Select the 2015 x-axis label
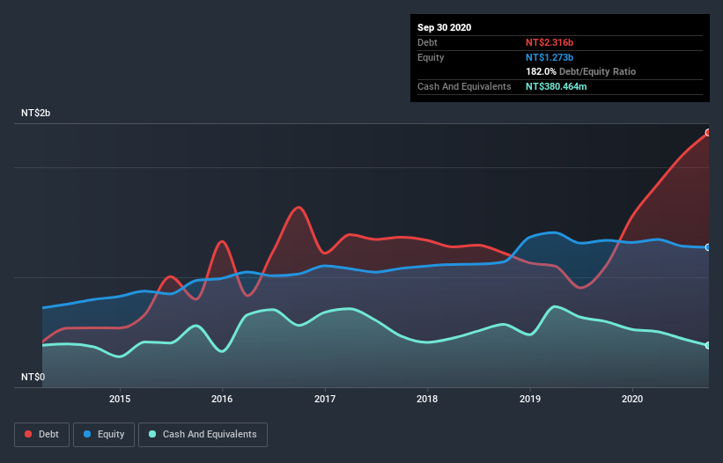Image resolution: width=723 pixels, height=463 pixels. tap(120, 399)
